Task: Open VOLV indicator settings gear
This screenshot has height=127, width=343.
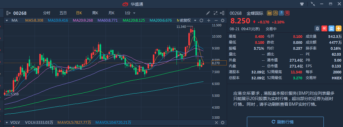Action: pyautogui.click(x=223, y=122)
